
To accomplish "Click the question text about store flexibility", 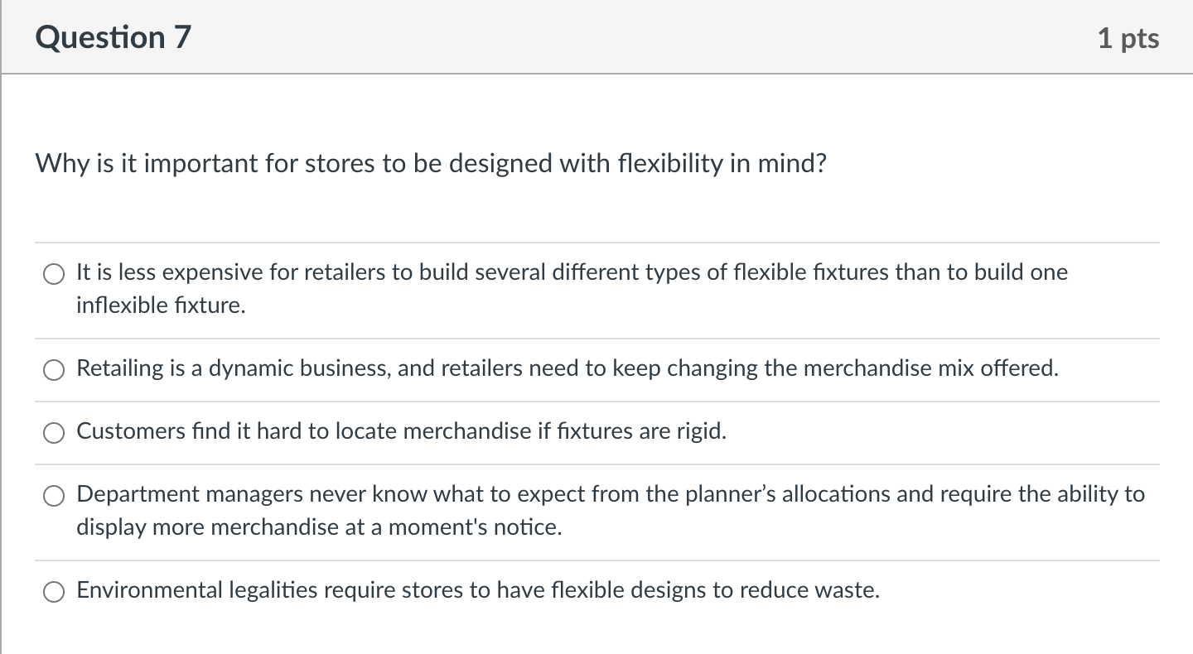I will click(430, 163).
